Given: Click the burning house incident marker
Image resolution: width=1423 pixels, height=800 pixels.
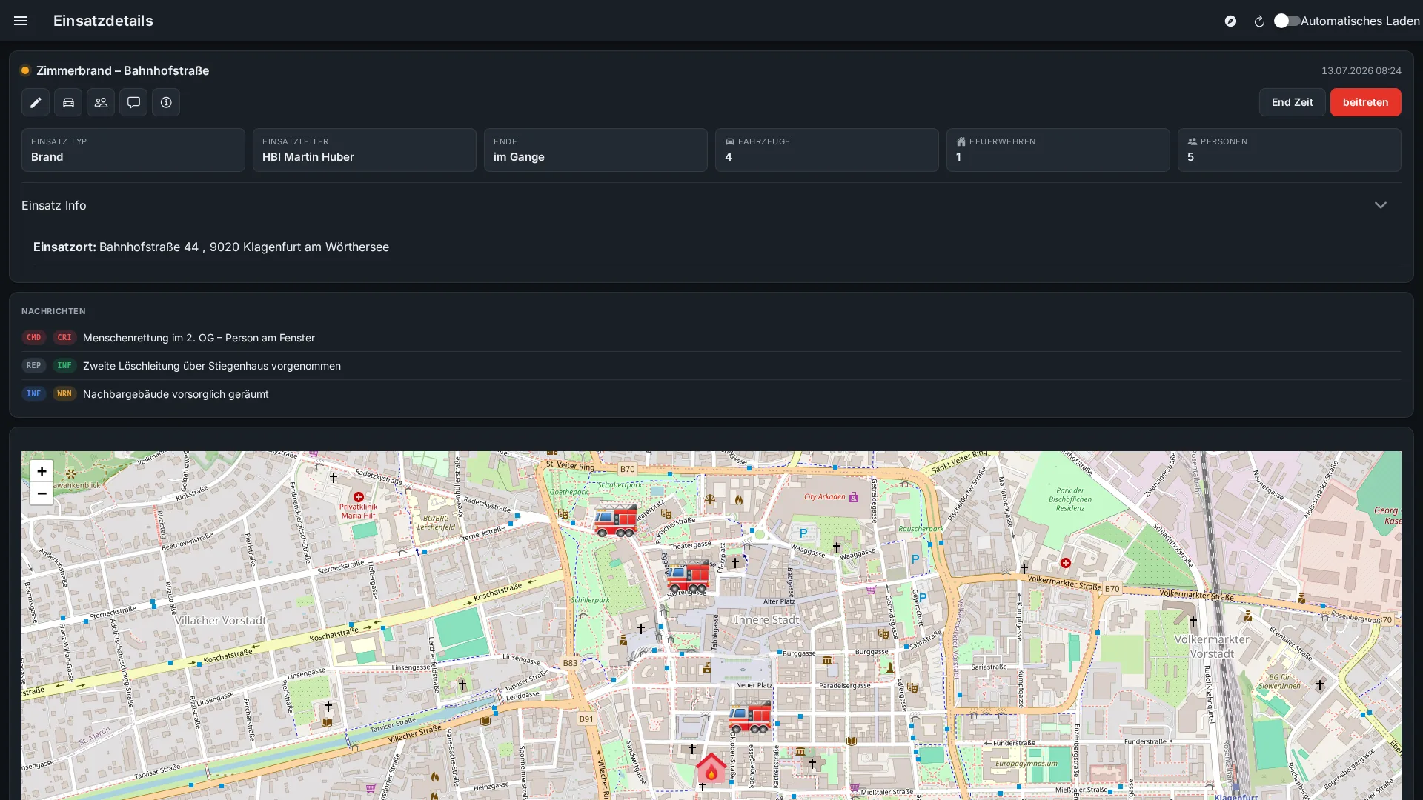Looking at the screenshot, I should tap(711, 768).
